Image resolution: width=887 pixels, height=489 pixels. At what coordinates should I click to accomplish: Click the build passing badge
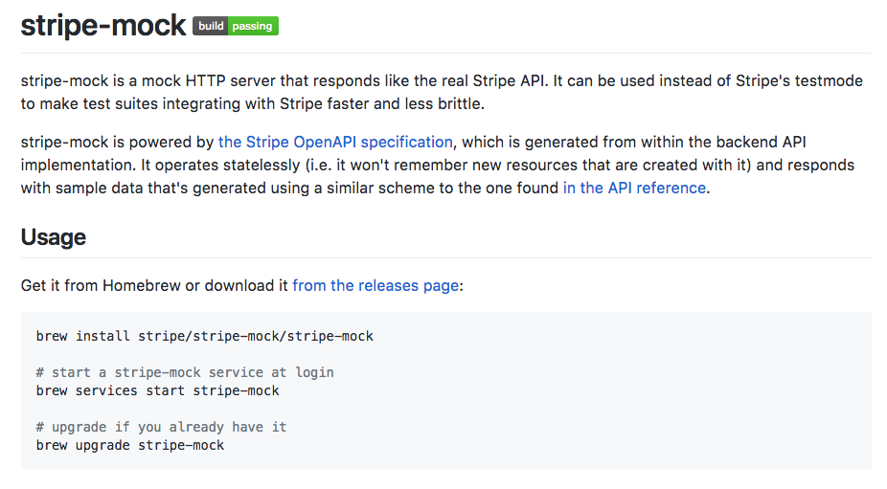[x=236, y=27]
